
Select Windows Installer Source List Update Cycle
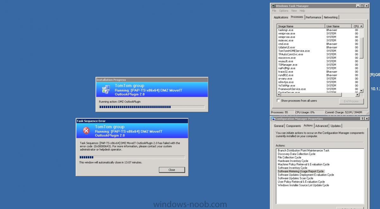pyautogui.click(x=303, y=185)
